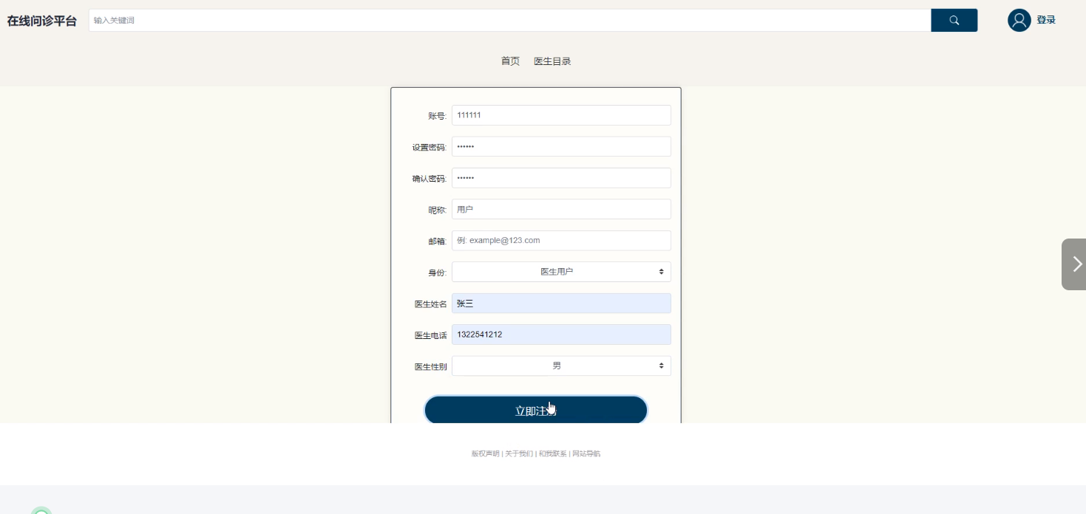Click the 在线问诊平台 site title
Viewport: 1086px width, 514px height.
[x=42, y=21]
